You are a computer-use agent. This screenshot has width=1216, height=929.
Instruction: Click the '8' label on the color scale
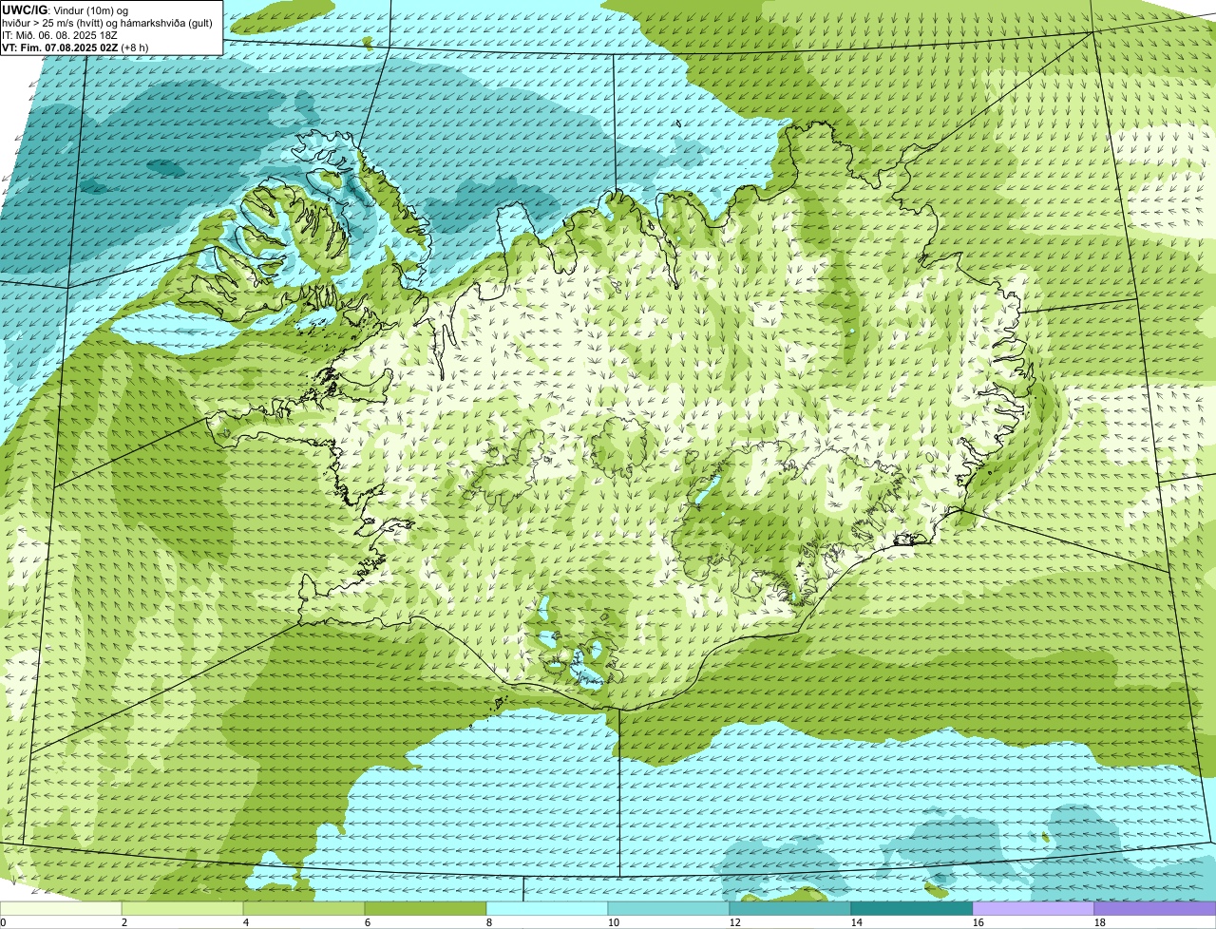(489, 922)
